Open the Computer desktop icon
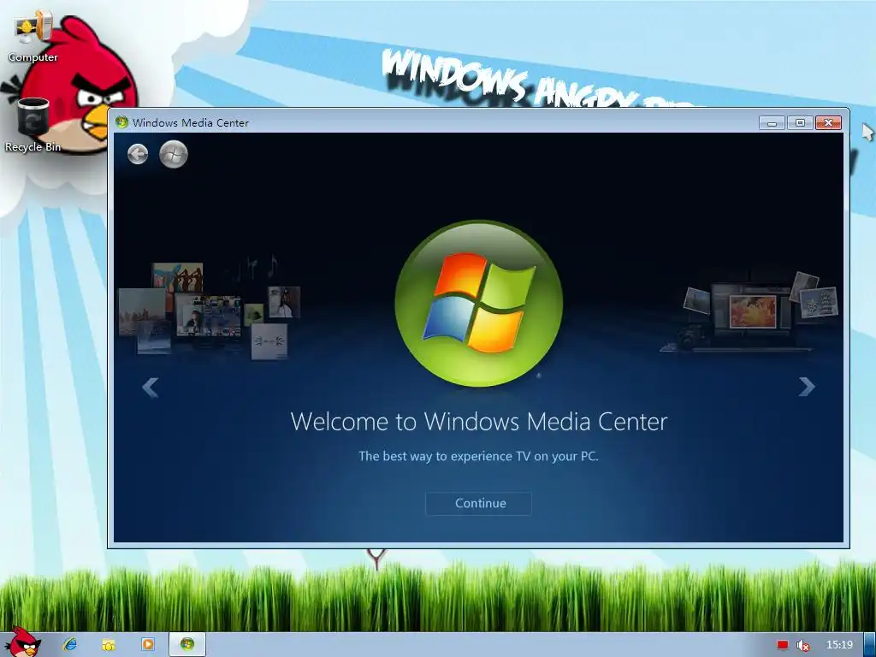Screen dimensions: 876x657 pyautogui.click(x=33, y=36)
